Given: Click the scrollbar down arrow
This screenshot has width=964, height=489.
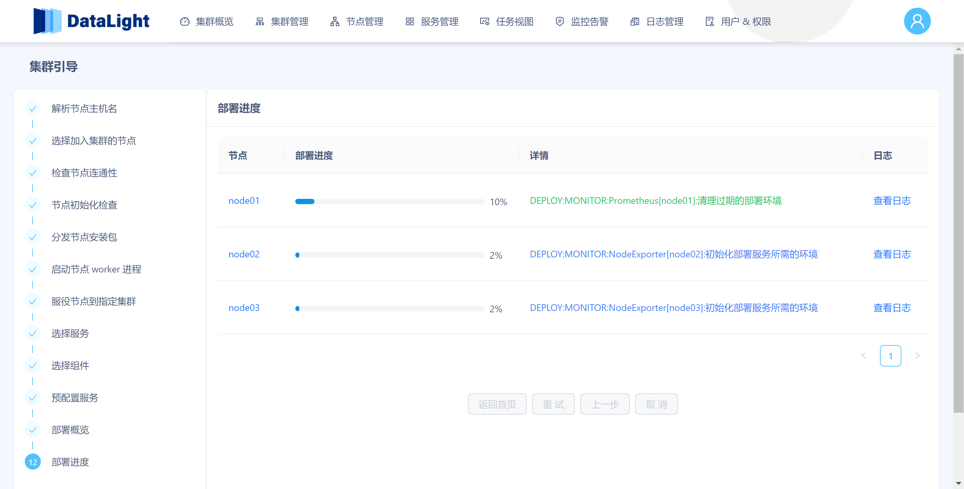Looking at the screenshot, I should pyautogui.click(x=958, y=483).
